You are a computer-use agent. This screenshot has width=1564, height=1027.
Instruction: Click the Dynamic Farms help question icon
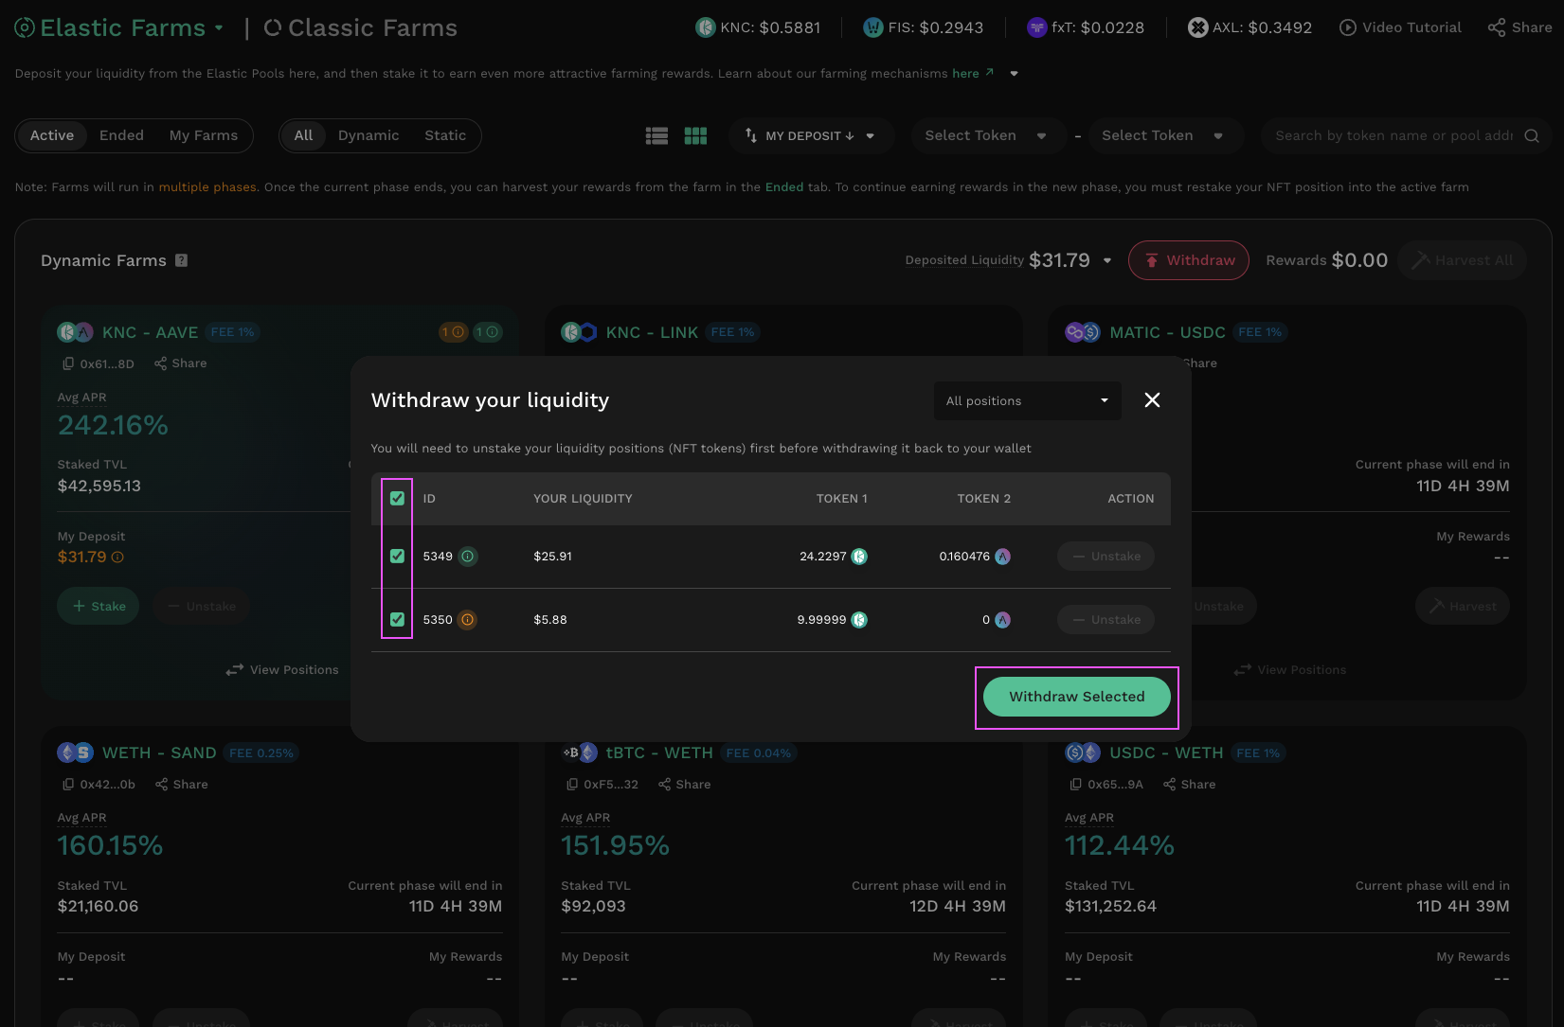click(x=181, y=260)
